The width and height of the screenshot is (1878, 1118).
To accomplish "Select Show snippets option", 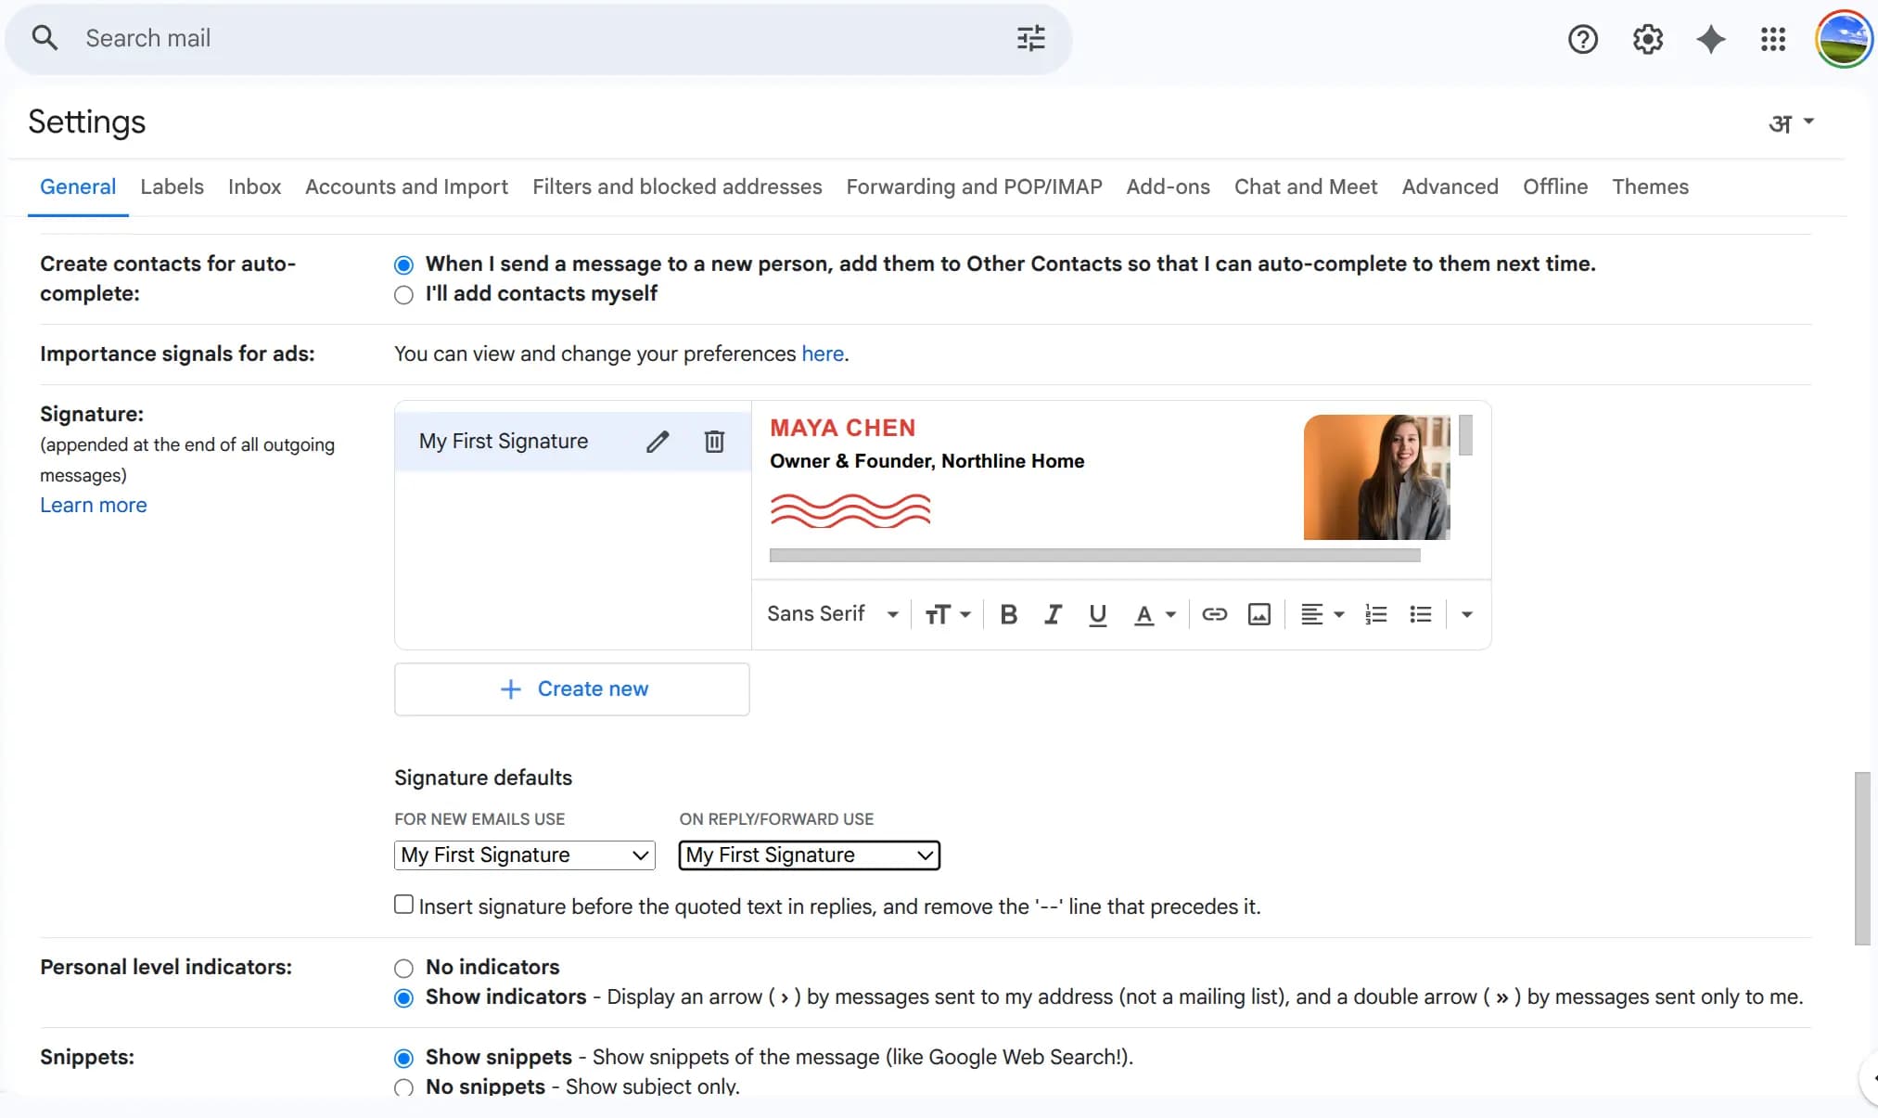I will tap(403, 1059).
